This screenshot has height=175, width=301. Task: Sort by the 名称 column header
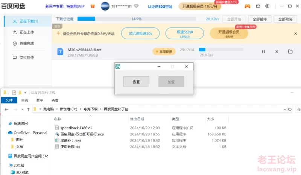tap(58, 119)
